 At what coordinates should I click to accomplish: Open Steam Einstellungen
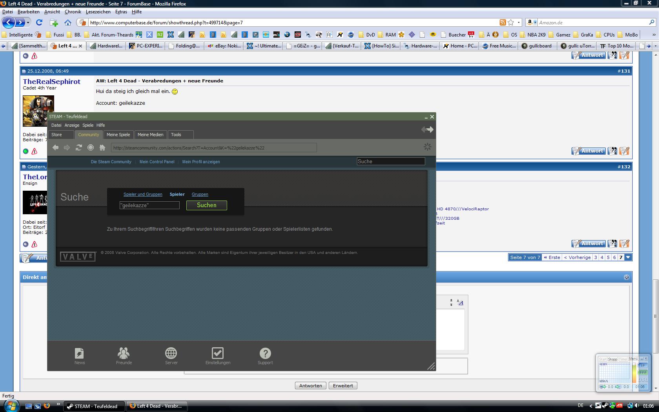(x=218, y=356)
